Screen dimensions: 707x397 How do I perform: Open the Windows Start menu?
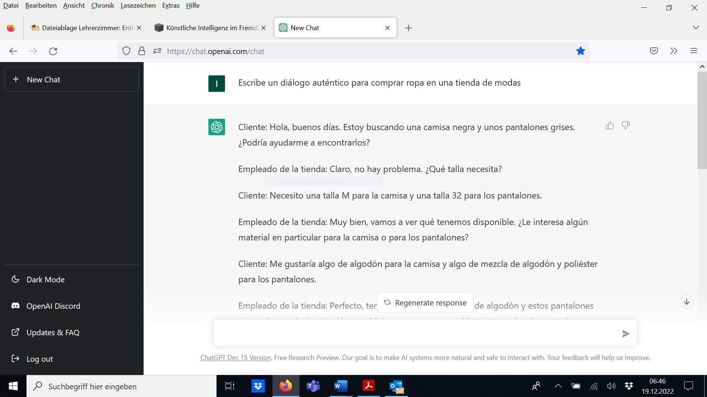coord(13,386)
